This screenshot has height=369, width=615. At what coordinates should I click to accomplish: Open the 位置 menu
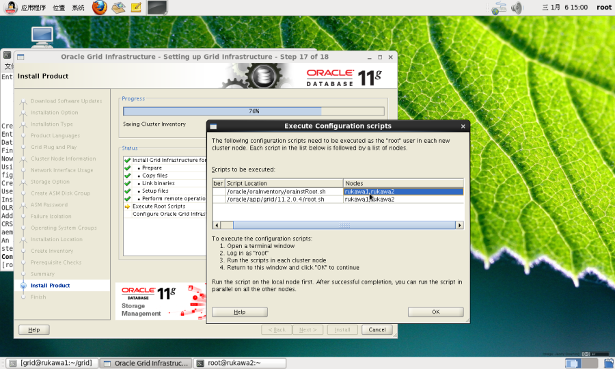click(x=59, y=8)
